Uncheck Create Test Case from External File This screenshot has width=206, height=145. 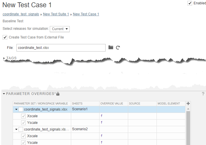pos(5,37)
